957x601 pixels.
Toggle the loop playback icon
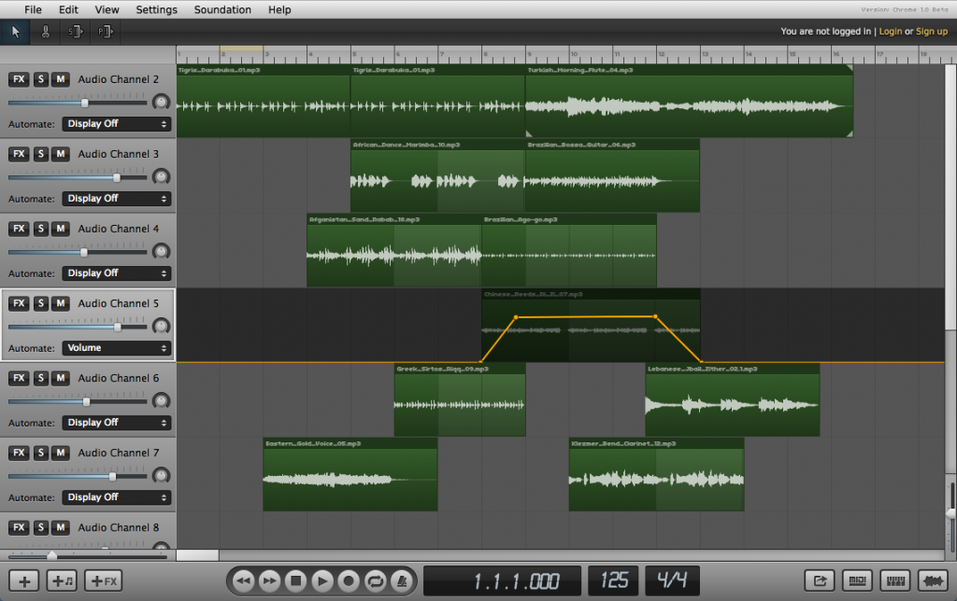376,580
